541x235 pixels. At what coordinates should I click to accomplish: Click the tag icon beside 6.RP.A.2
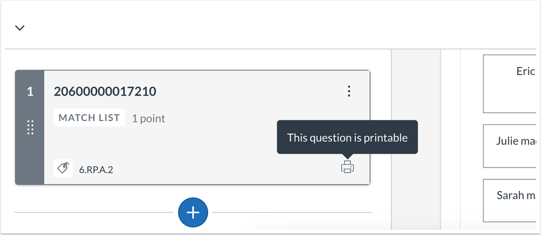63,169
